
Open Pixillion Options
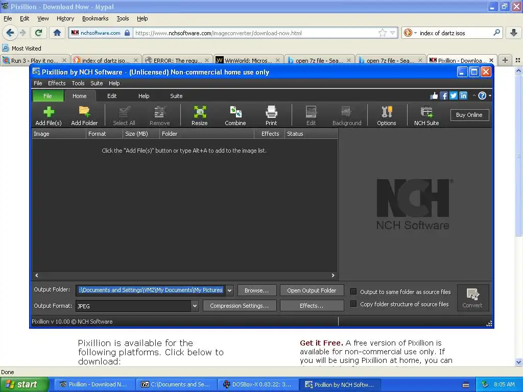tap(387, 116)
